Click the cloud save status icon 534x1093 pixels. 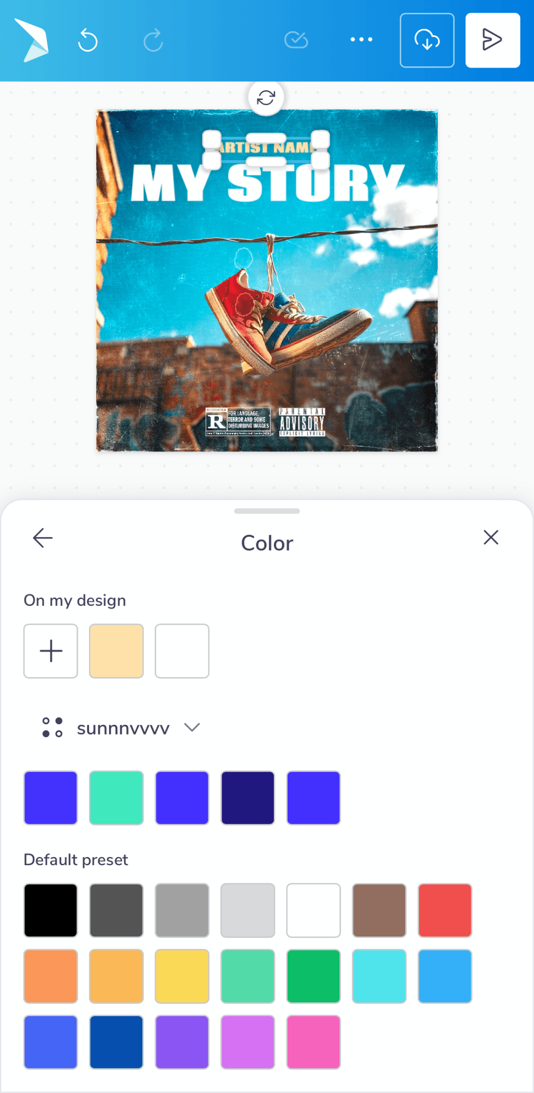tap(296, 40)
